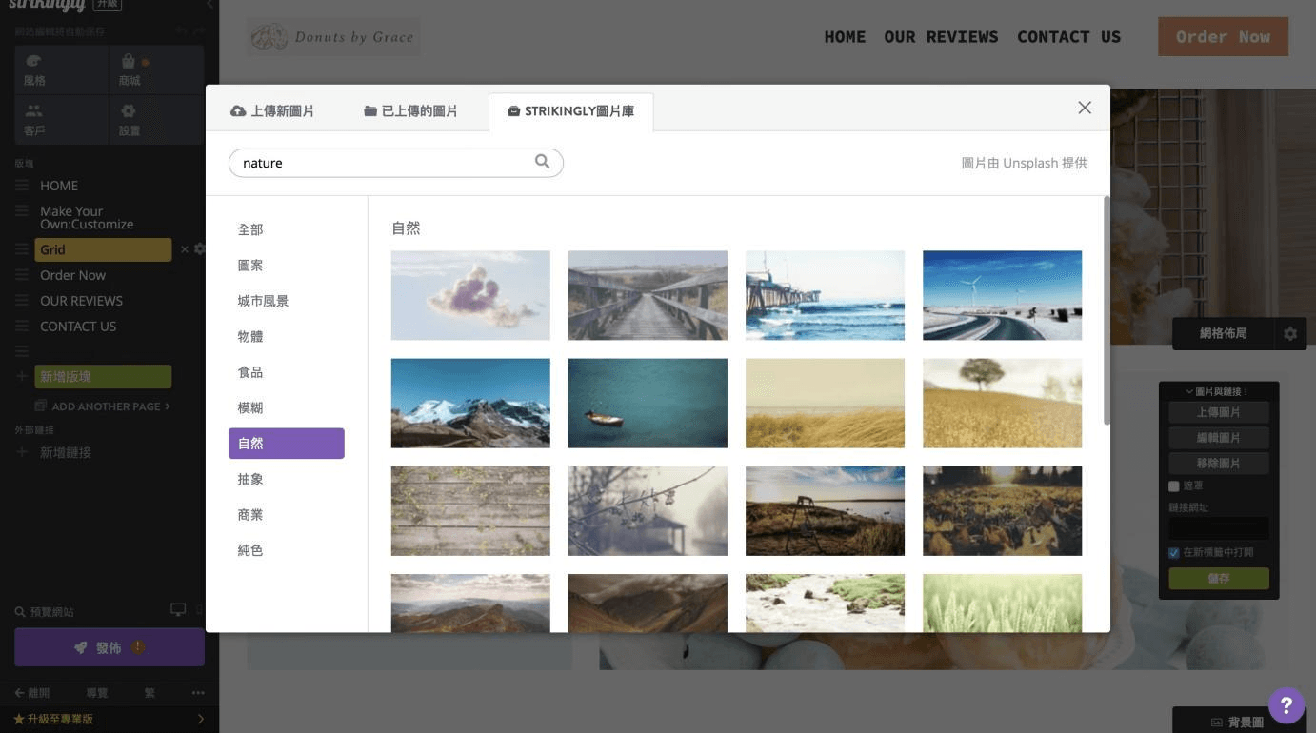Toggle the 遮罩 overlay checkbox
Screen dimensions: 1316x733
click(x=1174, y=486)
